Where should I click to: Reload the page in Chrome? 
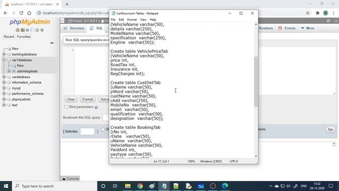(x=21, y=13)
